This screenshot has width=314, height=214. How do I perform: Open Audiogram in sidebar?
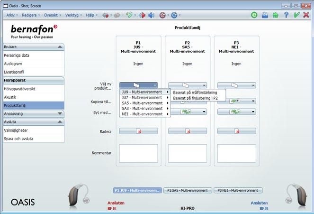34,64
